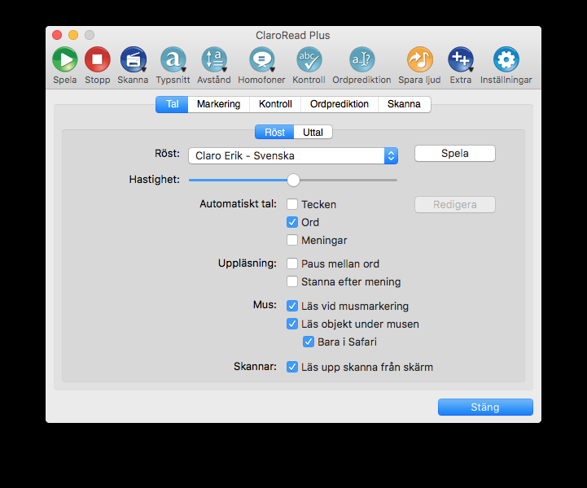Screen dimensions: 587x488
Task: Open the Typsnitt font icon
Action: tap(173, 59)
